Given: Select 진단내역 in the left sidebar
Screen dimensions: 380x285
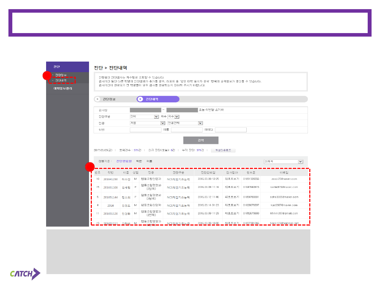Looking at the screenshot, I should click(61, 81).
